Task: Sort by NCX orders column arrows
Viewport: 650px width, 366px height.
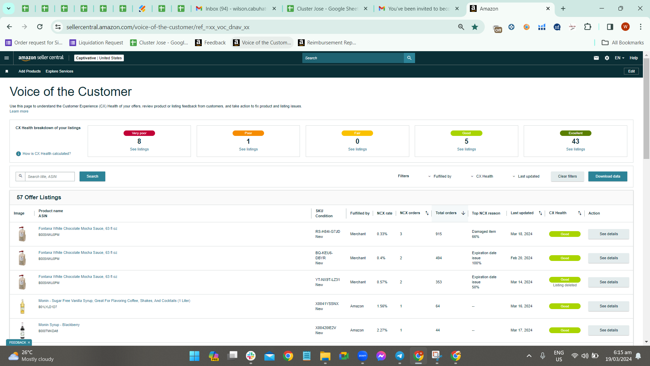Action: tap(427, 213)
